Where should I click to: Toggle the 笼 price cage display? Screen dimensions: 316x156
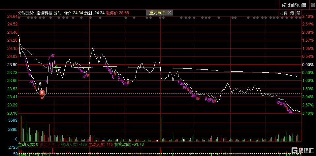tap(298, 13)
